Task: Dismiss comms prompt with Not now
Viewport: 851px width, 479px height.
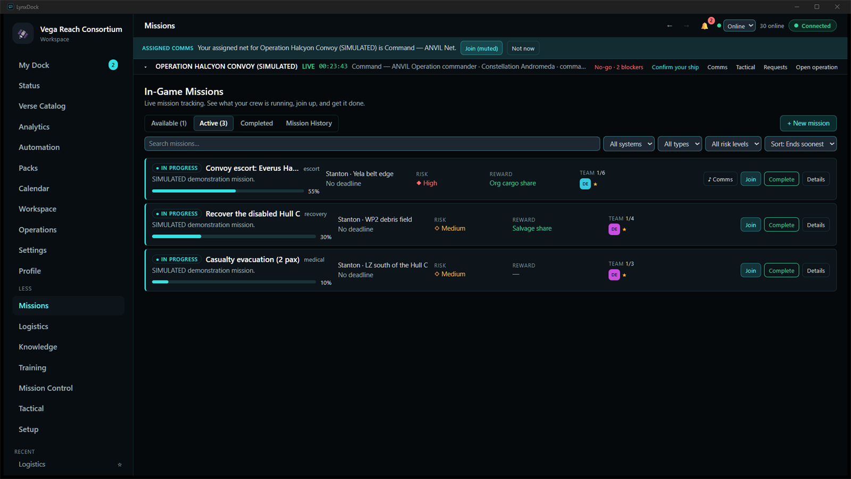Action: (523, 48)
